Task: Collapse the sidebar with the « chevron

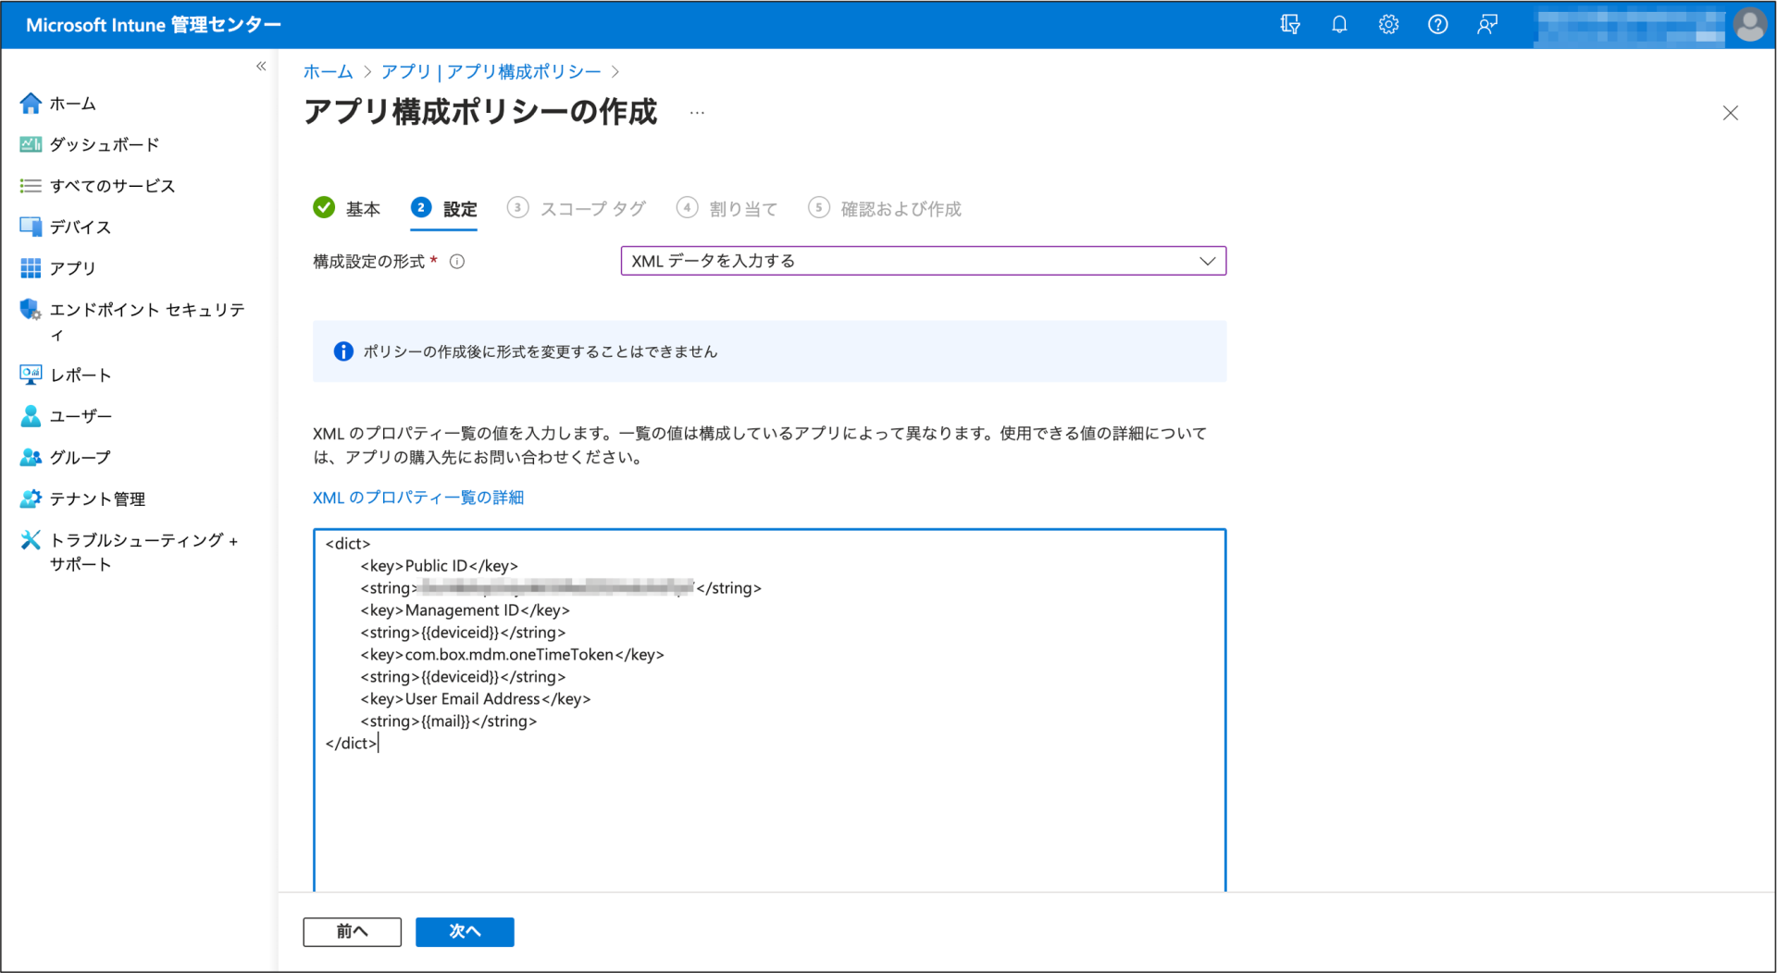Action: click(x=260, y=66)
